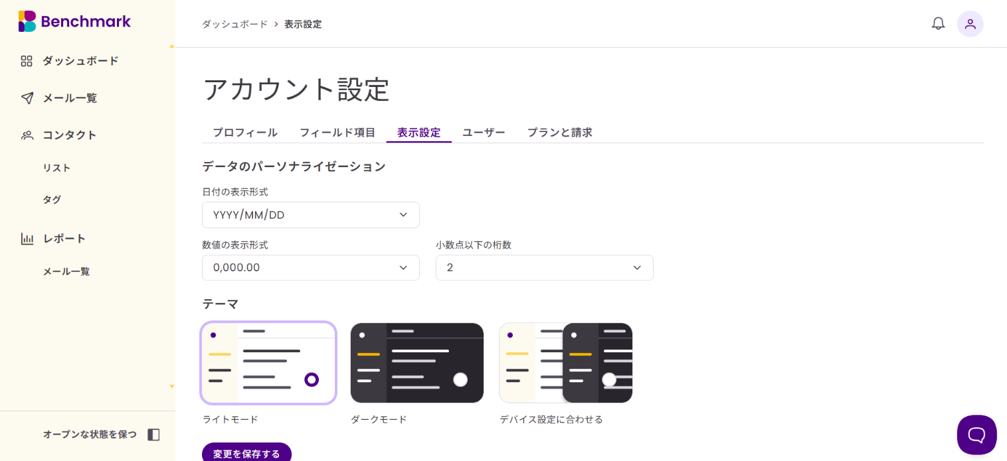Click the sidebar scroll up arrow
Image resolution: width=1007 pixels, height=461 pixels.
[171, 46]
